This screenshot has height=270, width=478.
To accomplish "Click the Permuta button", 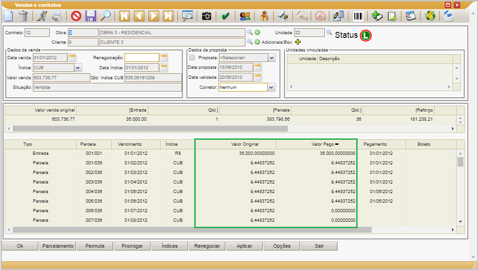I will (x=95, y=246).
